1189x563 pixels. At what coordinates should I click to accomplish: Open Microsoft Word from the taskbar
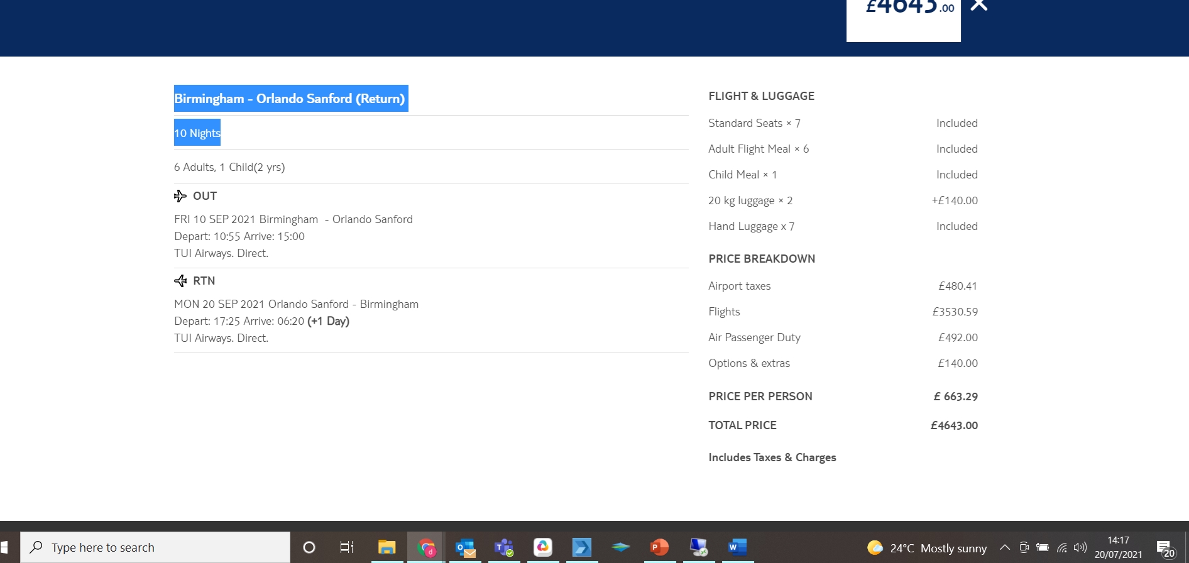point(737,547)
